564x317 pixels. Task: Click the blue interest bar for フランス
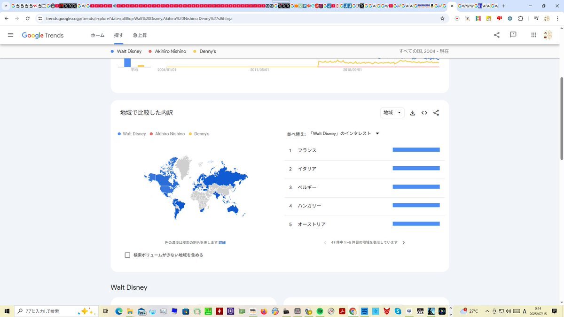416,150
